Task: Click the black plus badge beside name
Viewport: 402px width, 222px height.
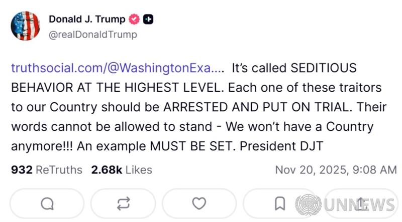Action: click(x=148, y=20)
